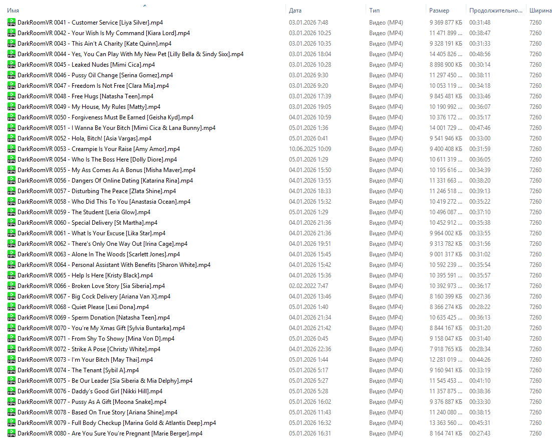The width and height of the screenshot is (552, 442).
Task: Select file name 'DarkRoomVR 0079 - Full Body Checkup'
Action: pos(117,423)
